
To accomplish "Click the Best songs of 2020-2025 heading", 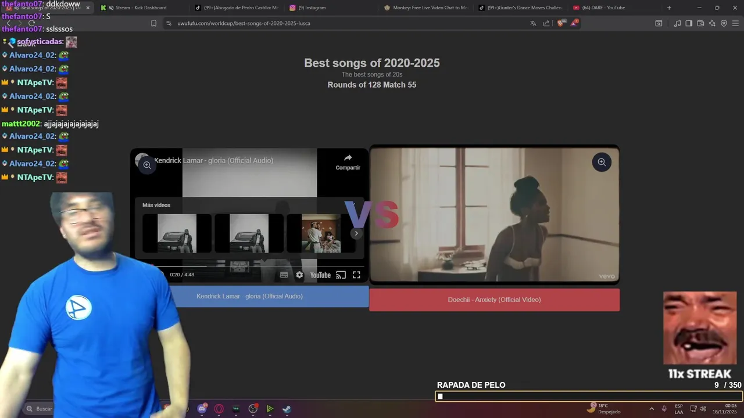I will (x=372, y=63).
